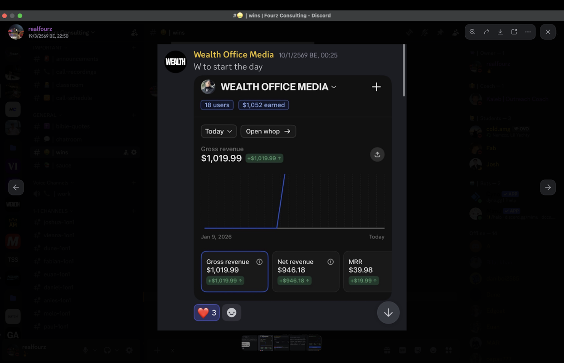Close the image viewer with the X button

click(548, 32)
